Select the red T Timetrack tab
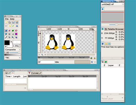The width and height of the screenshot is (136, 105). [x=29, y=73]
